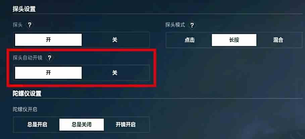
Task: Click the 探头自动开镜 setting label
Action: 28,58
